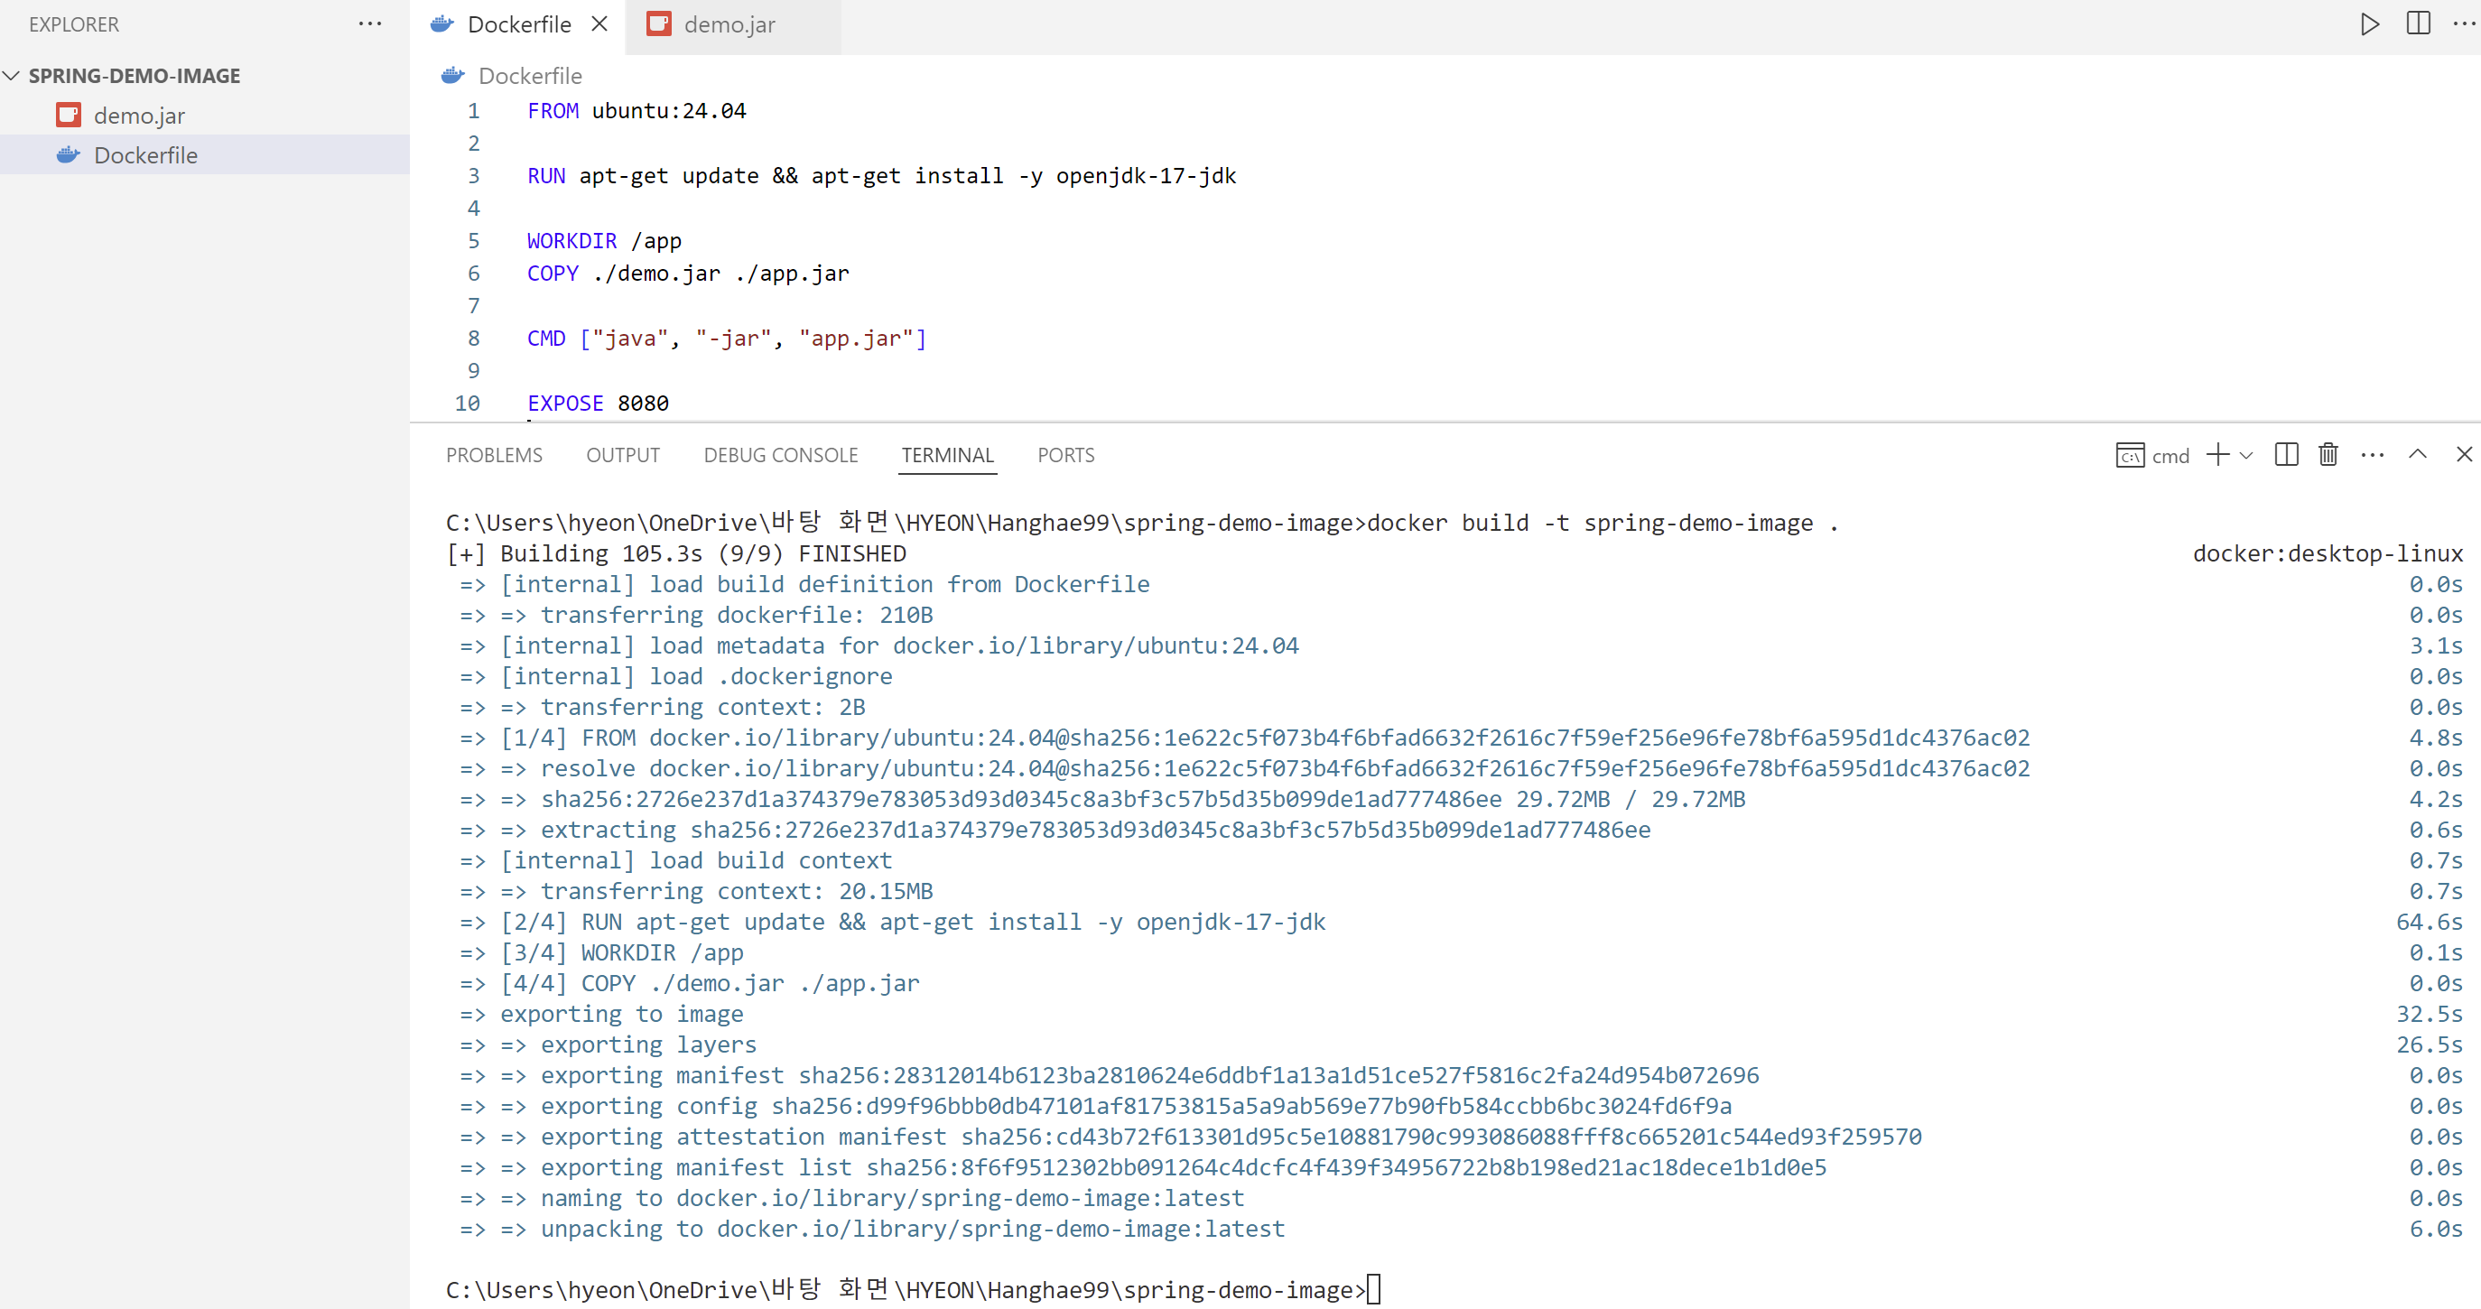
Task: Open Explorer views and more actions menu
Action: [x=370, y=24]
